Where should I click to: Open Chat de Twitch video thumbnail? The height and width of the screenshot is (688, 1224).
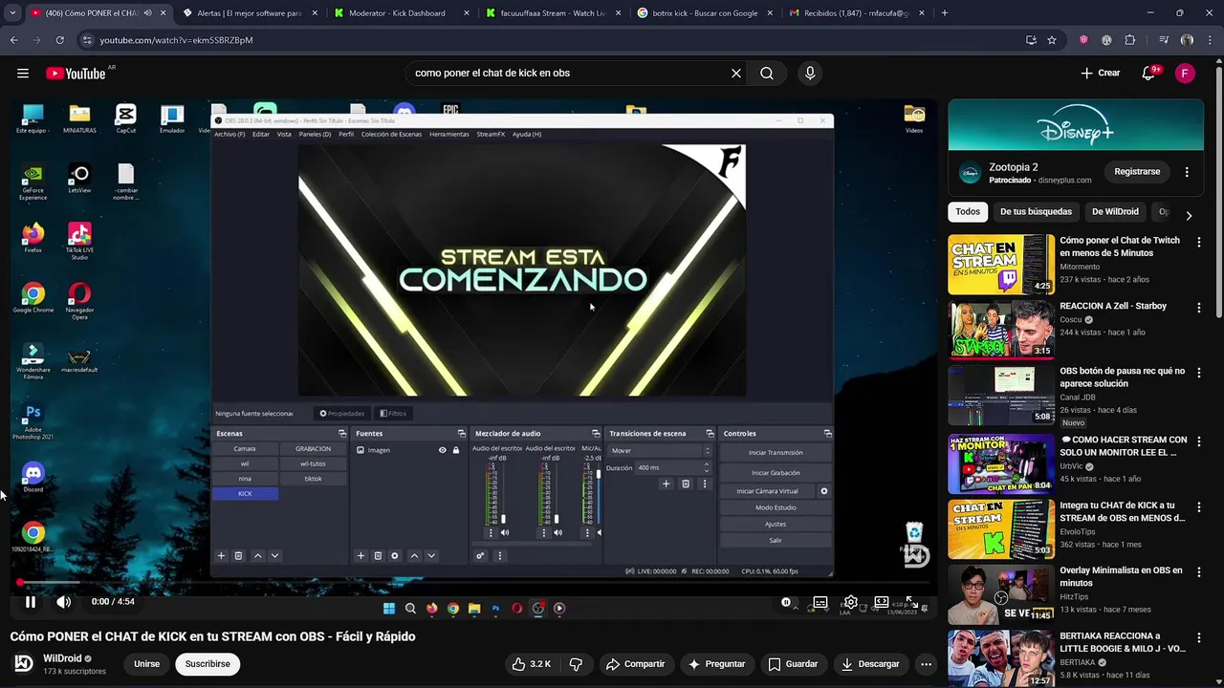point(1001,265)
